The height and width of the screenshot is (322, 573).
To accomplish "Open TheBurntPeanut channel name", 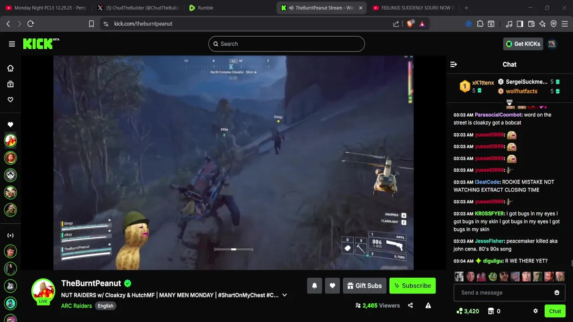I will click(91, 283).
